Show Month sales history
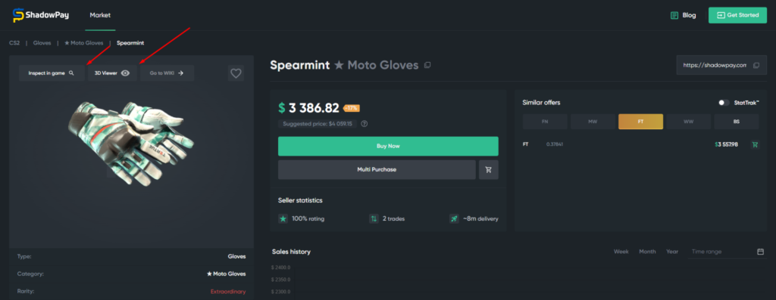This screenshot has height=300, width=776. 647,252
